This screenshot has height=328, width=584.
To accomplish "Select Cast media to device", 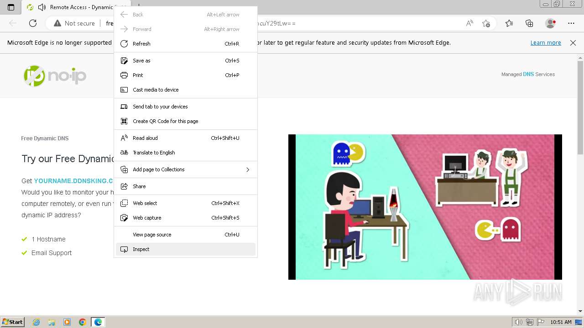I will pyautogui.click(x=186, y=90).
